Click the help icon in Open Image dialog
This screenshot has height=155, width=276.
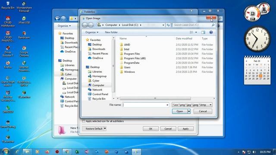pyautogui.click(x=211, y=32)
